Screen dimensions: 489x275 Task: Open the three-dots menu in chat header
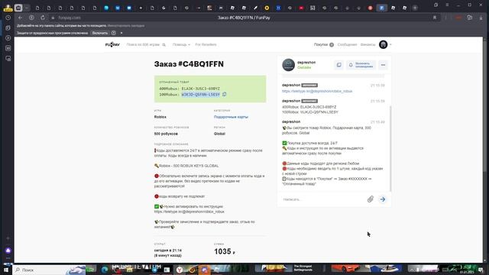[383, 65]
